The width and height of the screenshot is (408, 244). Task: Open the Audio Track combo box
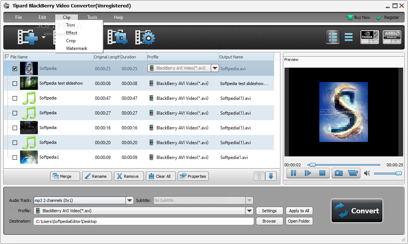click(83, 200)
